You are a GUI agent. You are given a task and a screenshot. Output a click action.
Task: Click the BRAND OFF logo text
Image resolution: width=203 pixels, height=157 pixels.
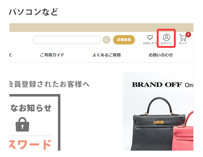coord(157,84)
